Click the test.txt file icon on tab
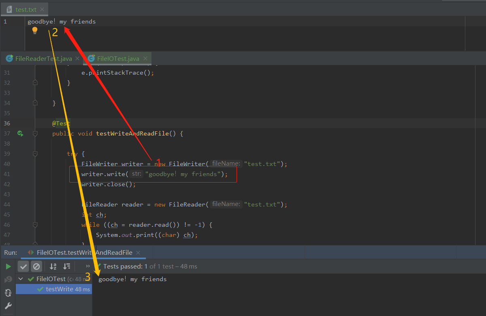The image size is (486, 316). pyautogui.click(x=9, y=9)
